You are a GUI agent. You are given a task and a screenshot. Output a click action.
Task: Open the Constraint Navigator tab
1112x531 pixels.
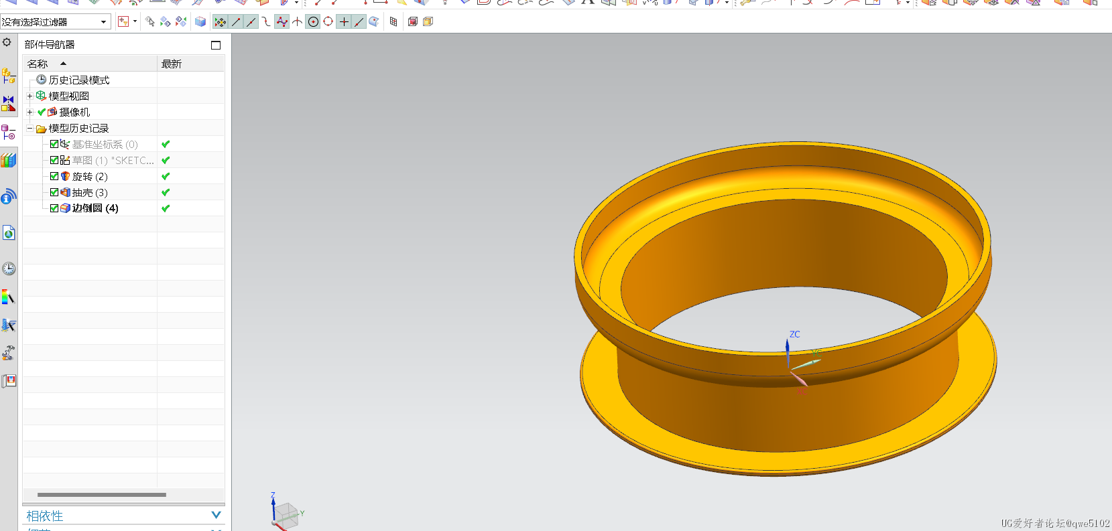coord(8,103)
